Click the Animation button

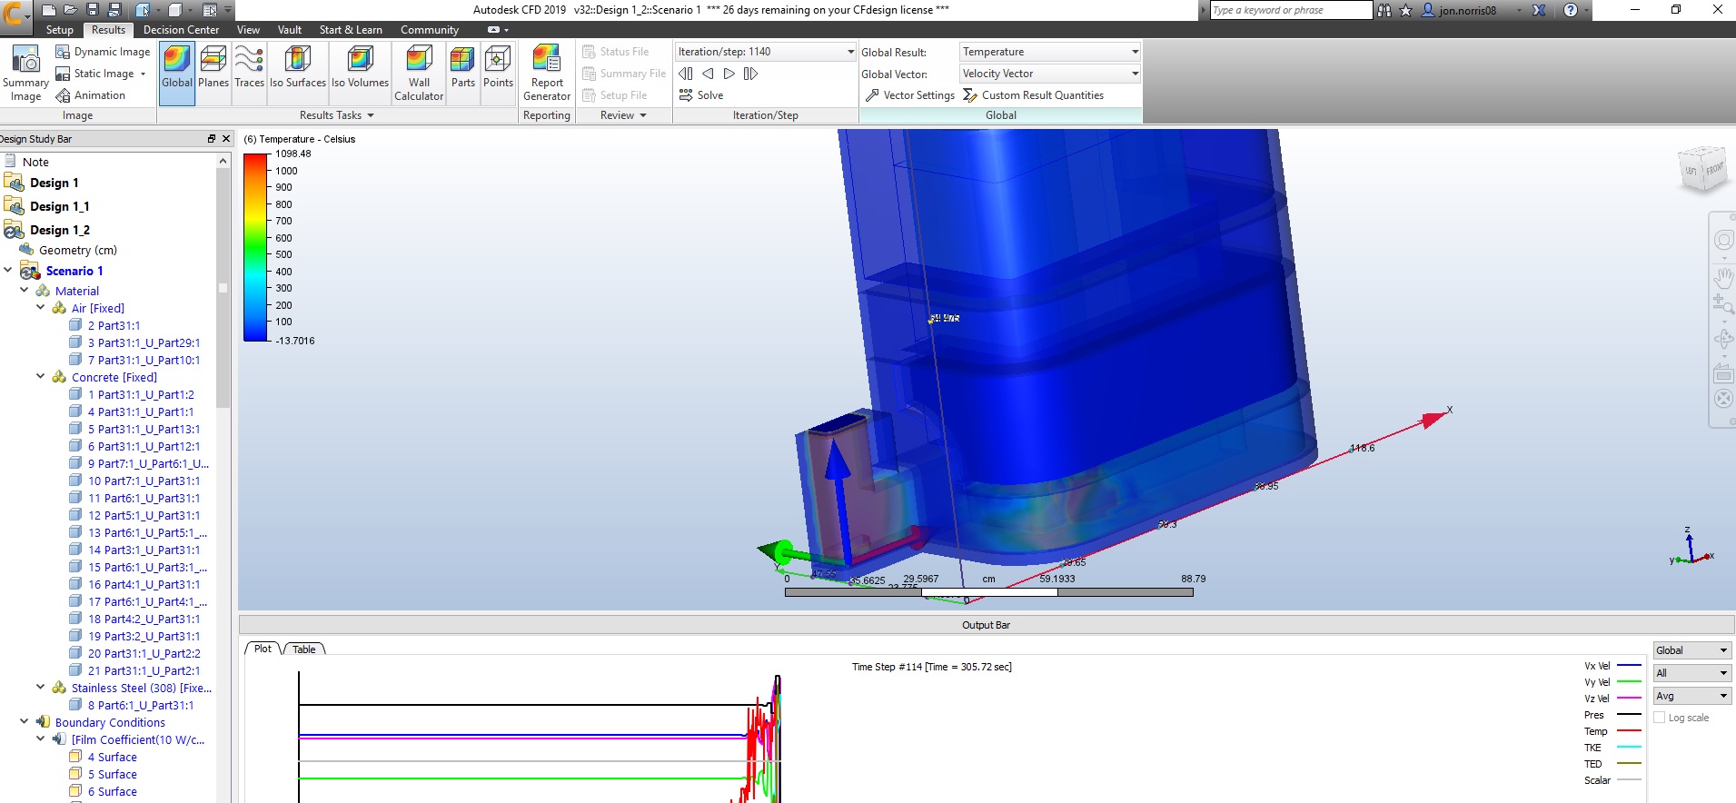(91, 95)
